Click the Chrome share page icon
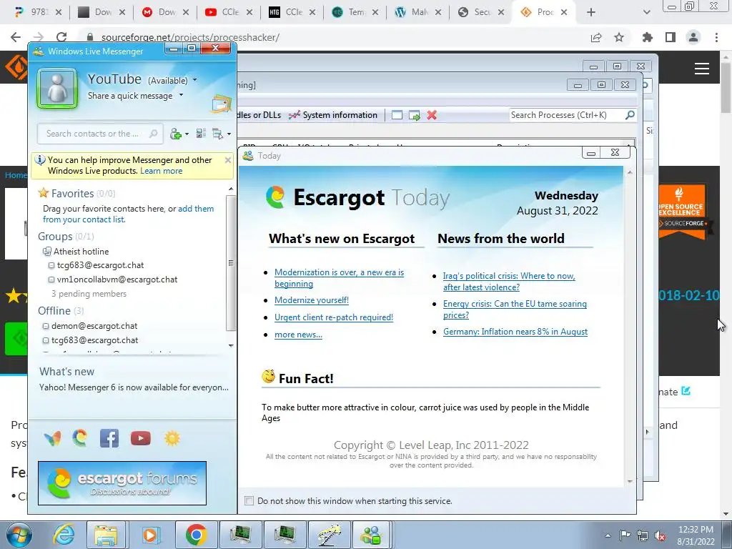 click(x=596, y=37)
